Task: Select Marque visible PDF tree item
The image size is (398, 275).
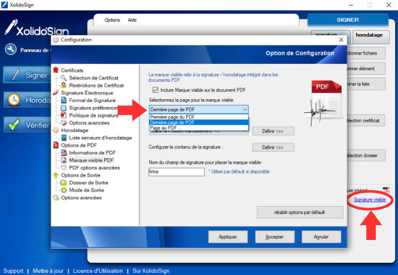Action: click(x=91, y=160)
